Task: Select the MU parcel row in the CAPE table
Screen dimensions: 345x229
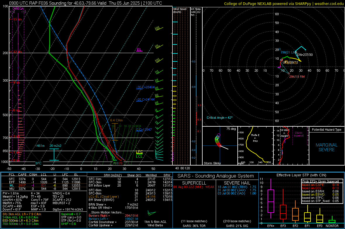Action: pos(44,188)
